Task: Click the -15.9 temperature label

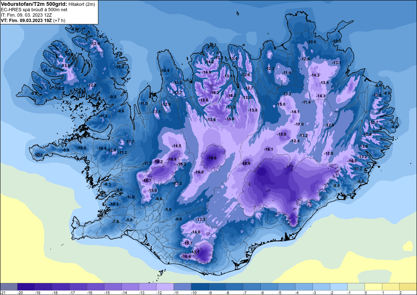Action: [x=281, y=134]
